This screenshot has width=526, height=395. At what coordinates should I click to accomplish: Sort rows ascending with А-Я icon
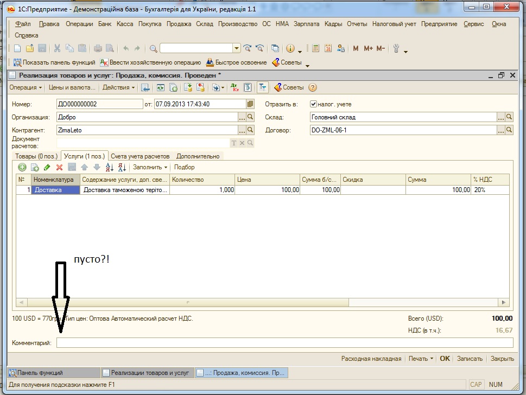click(109, 167)
